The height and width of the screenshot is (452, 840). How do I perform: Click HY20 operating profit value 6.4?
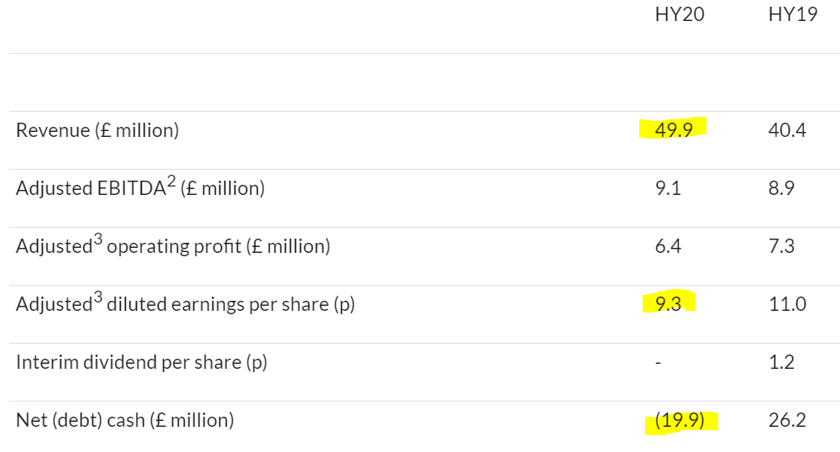click(668, 246)
